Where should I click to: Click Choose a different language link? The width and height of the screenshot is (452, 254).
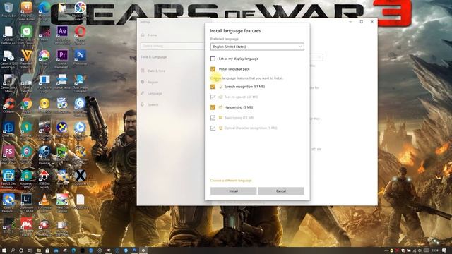click(x=231, y=181)
